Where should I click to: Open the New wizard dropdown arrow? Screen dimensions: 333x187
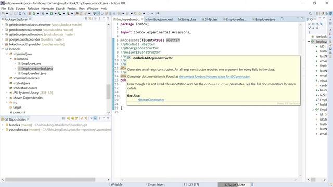(x=7, y=14)
